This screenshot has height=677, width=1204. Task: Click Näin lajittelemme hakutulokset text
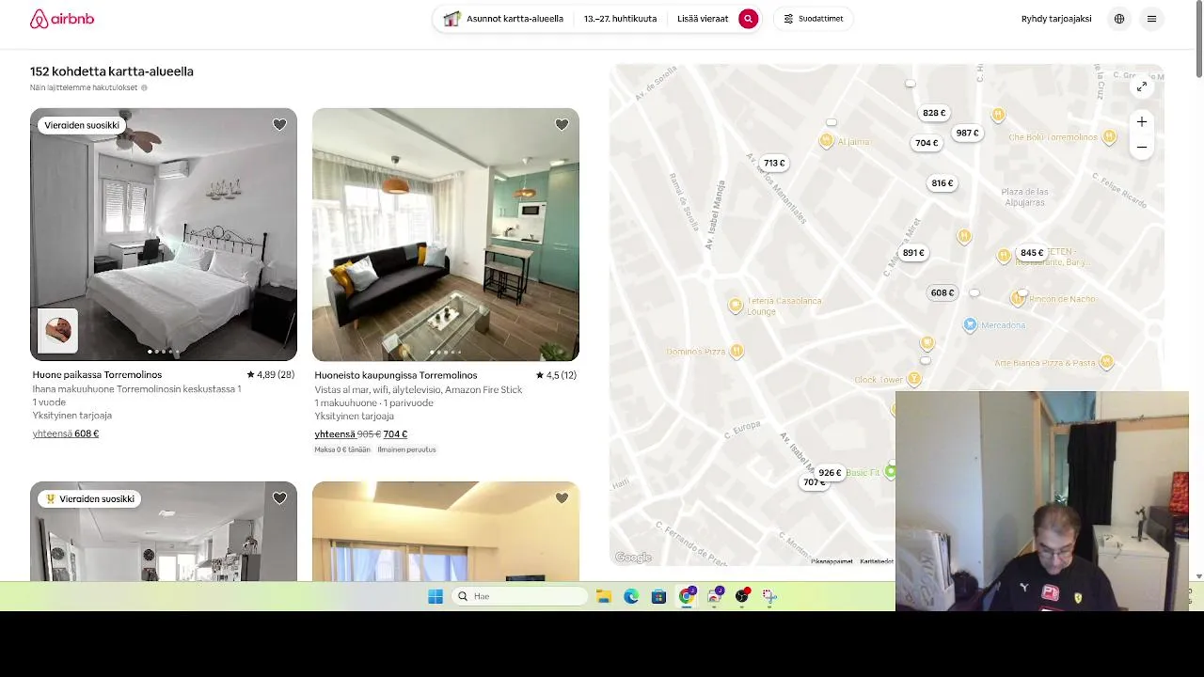tap(84, 87)
